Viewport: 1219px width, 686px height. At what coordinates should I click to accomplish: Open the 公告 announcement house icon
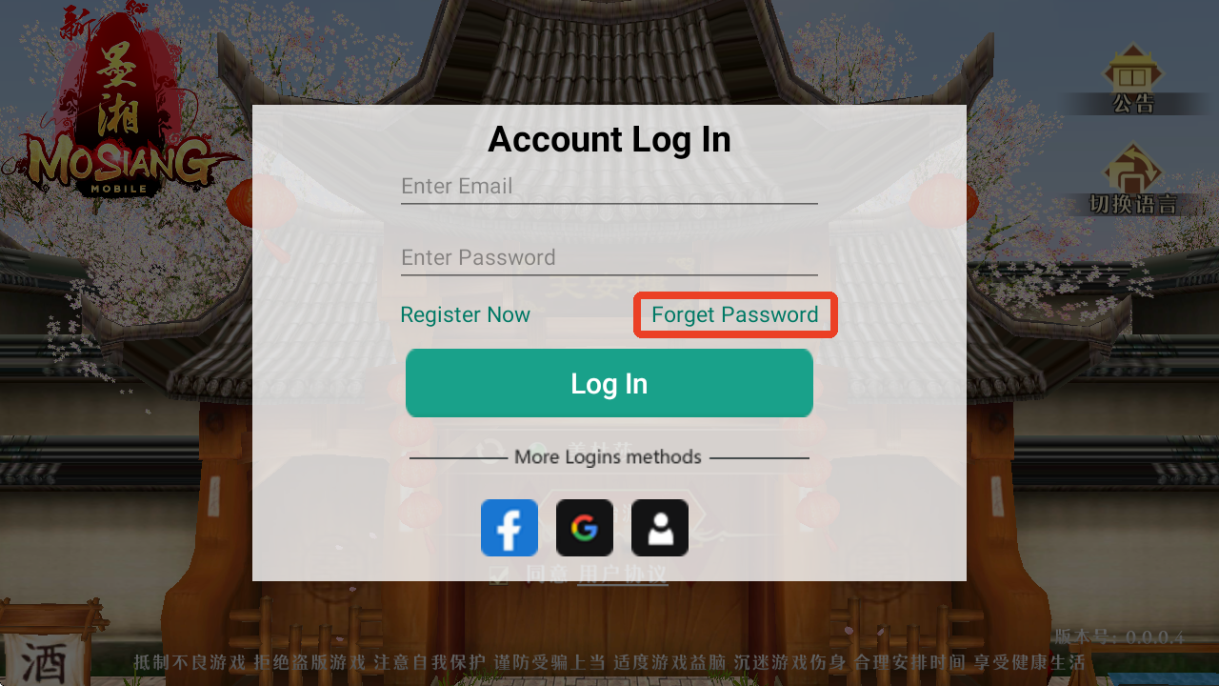click(1132, 69)
